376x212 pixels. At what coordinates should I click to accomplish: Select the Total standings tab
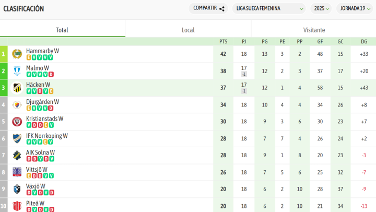tap(62, 30)
